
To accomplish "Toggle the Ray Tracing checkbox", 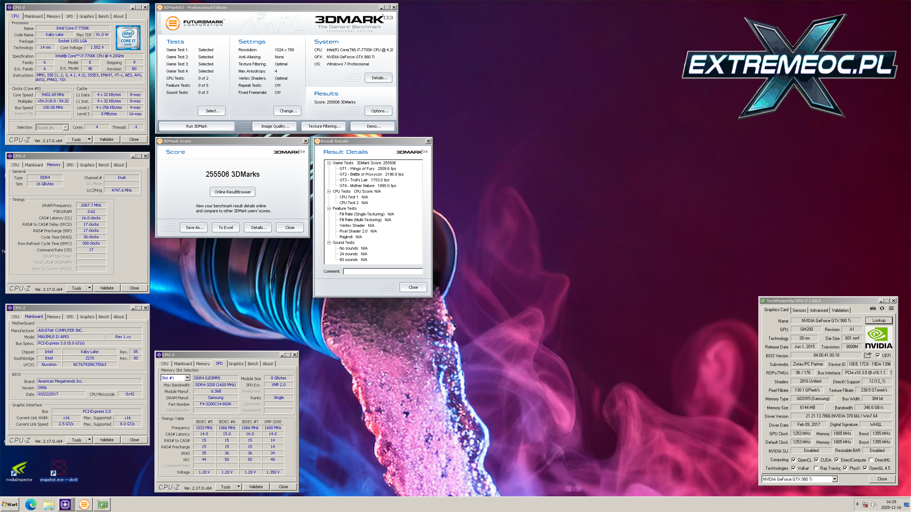I will [x=816, y=468].
